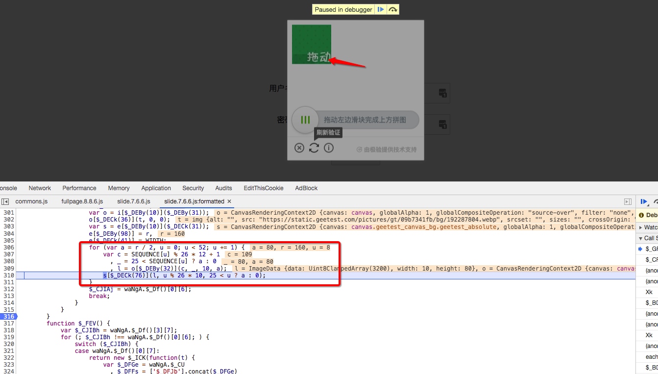
Task: Close the slide.7.6.6.js:formatted tab
Action: 229,201
